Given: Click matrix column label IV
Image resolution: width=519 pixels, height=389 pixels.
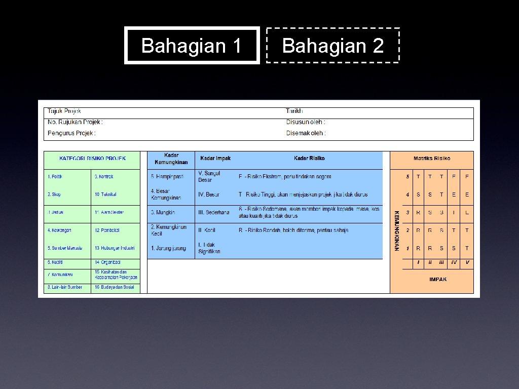Looking at the screenshot, I should click(454, 262).
